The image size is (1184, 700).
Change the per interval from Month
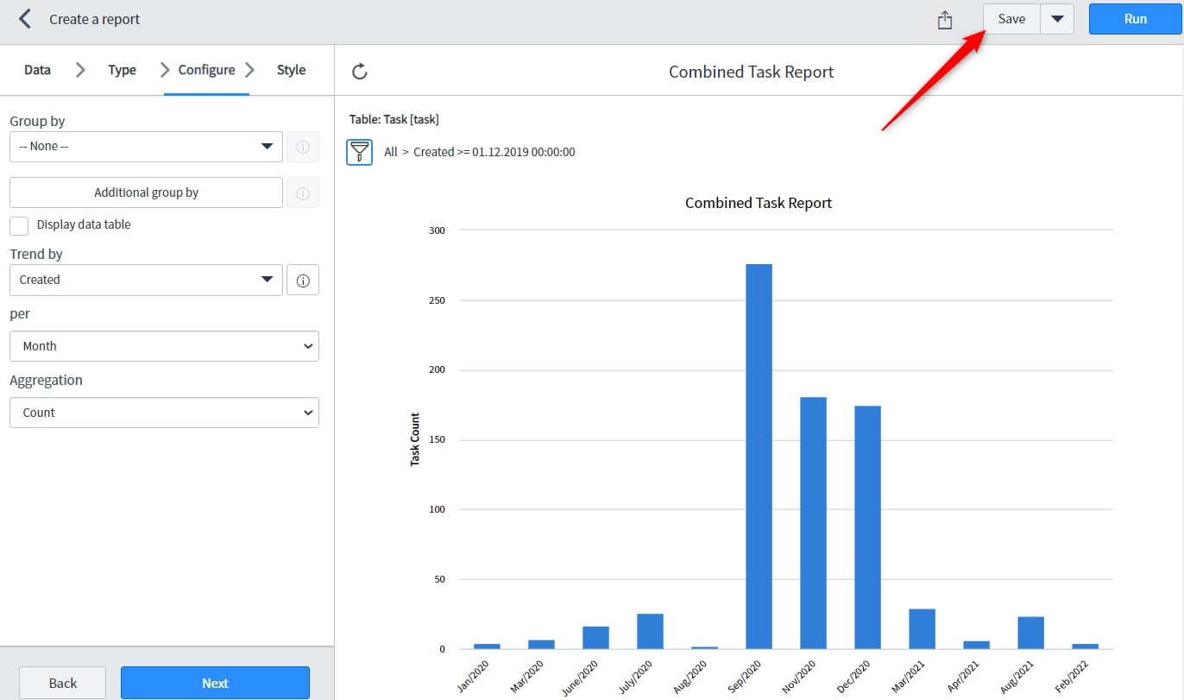[164, 345]
